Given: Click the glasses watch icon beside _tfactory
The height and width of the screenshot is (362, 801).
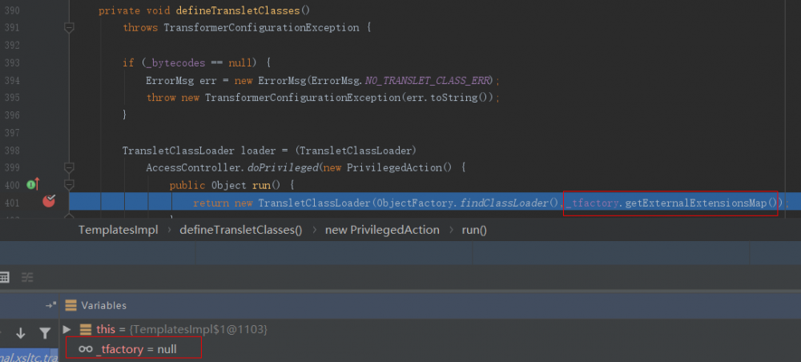Looking at the screenshot, I should click(86, 349).
